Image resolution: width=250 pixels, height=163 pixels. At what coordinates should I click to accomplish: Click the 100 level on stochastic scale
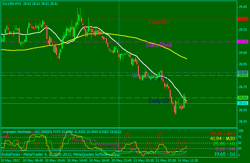point(240,131)
